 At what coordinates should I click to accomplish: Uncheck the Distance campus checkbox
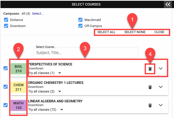click(6, 20)
